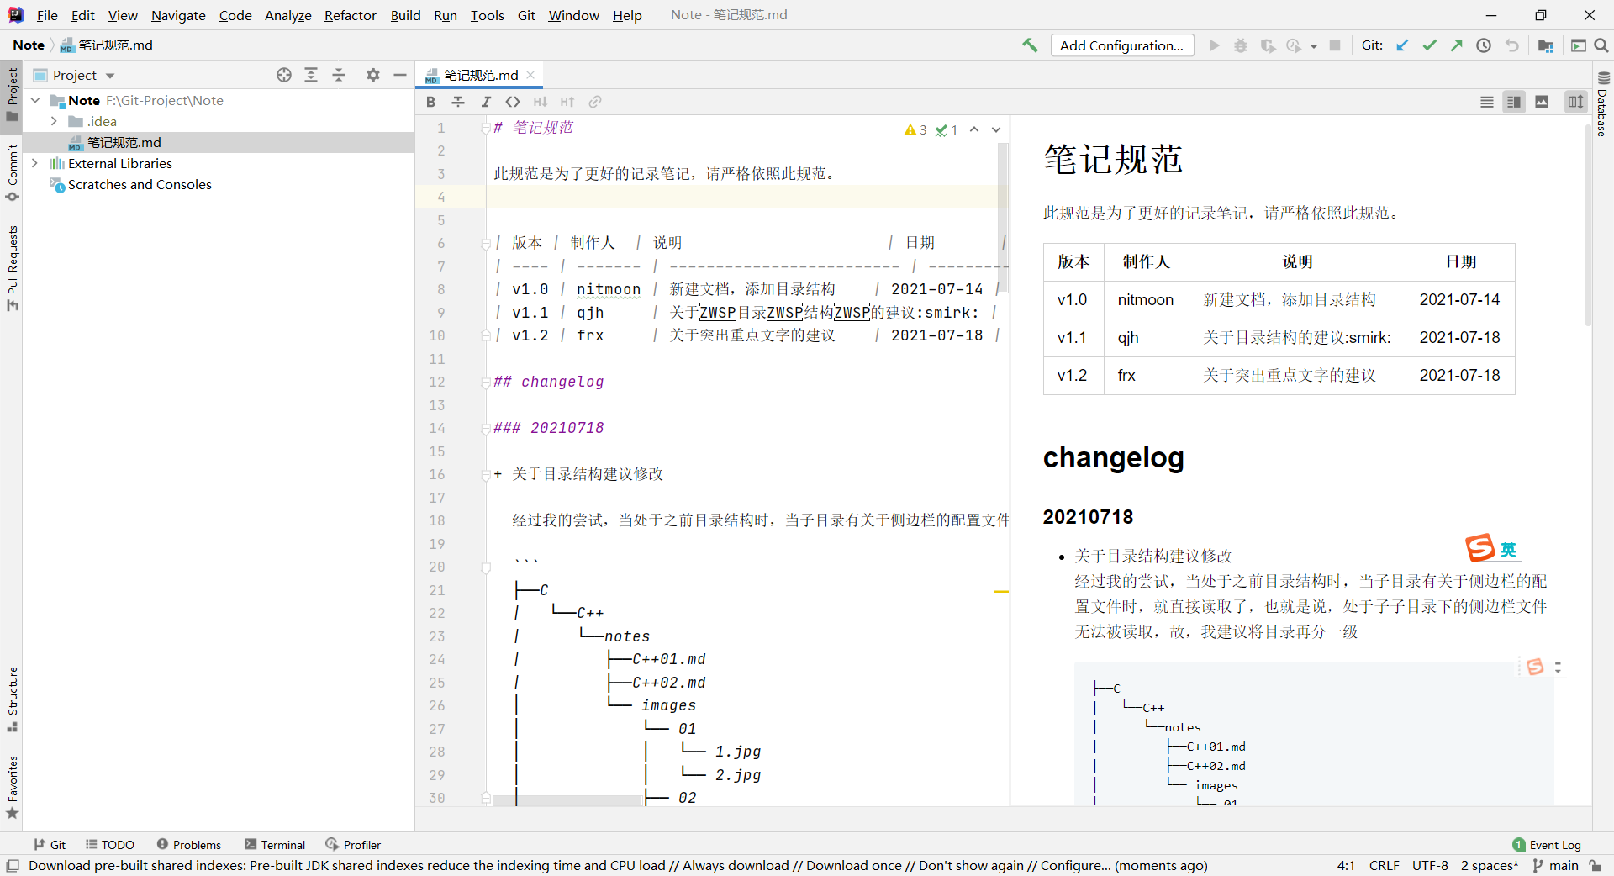Image resolution: width=1614 pixels, height=876 pixels.
Task: Toggle split orientation of editor and preview
Action: click(1575, 102)
